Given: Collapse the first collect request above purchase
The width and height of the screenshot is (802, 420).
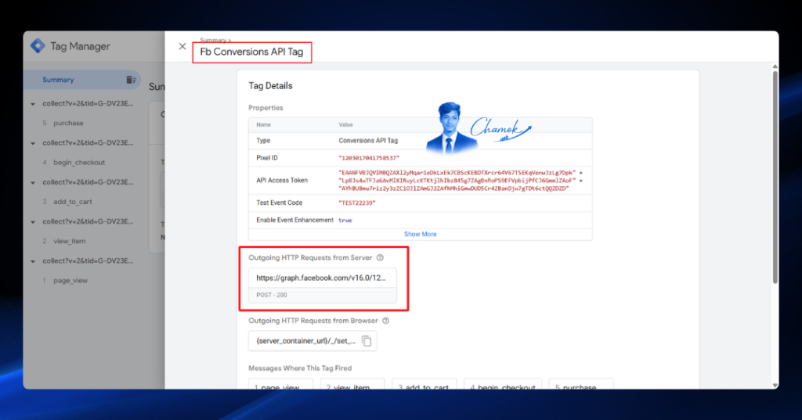Looking at the screenshot, I should (x=33, y=104).
